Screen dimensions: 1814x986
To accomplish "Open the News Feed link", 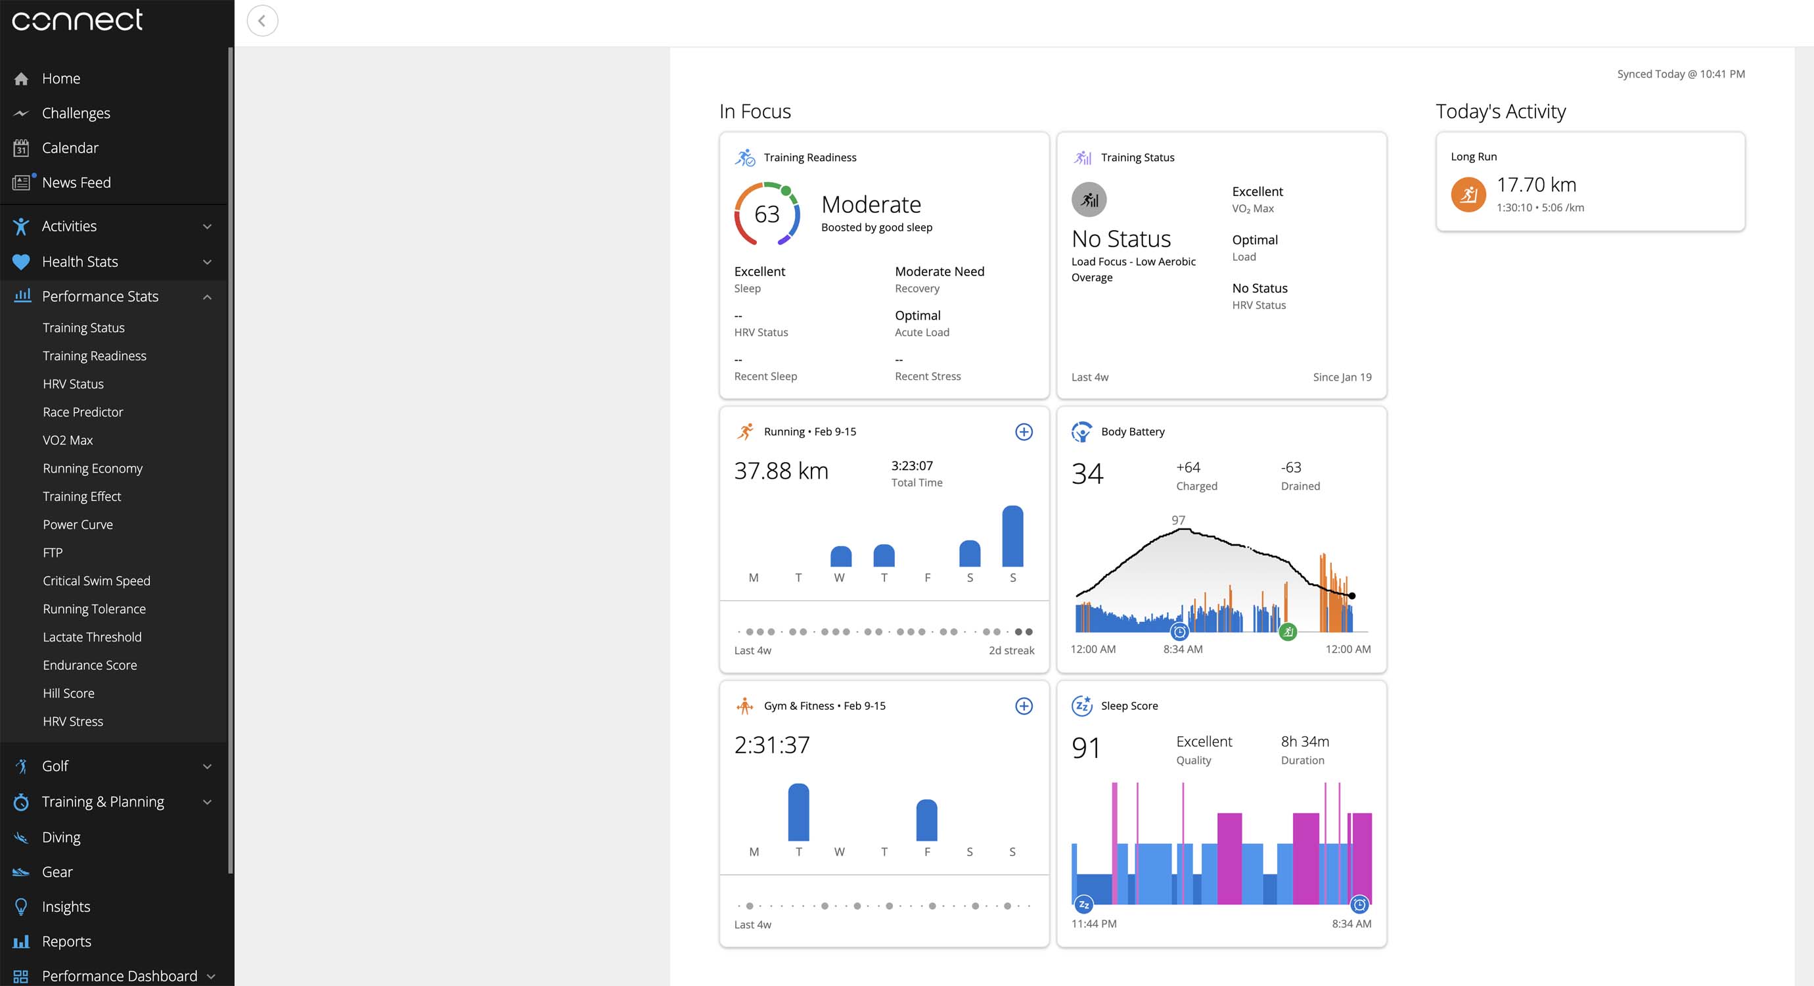I will point(76,183).
